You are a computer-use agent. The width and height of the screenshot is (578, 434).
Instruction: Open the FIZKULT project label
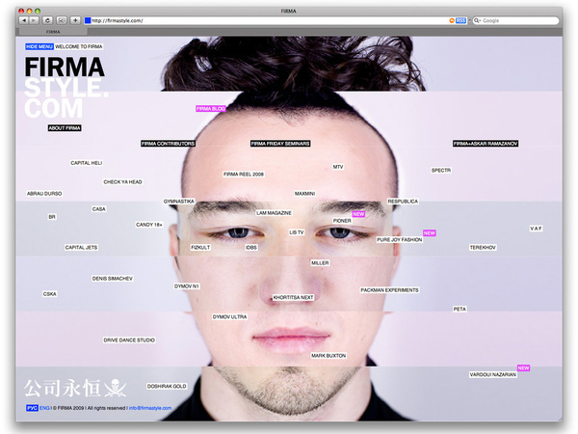(x=200, y=247)
